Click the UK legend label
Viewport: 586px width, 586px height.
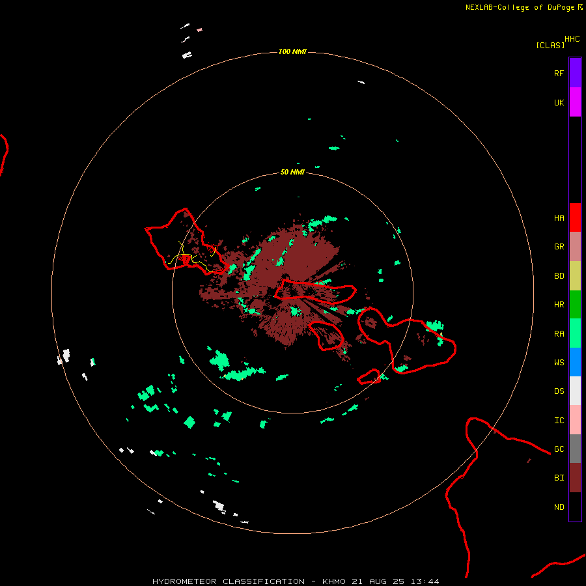tap(559, 102)
